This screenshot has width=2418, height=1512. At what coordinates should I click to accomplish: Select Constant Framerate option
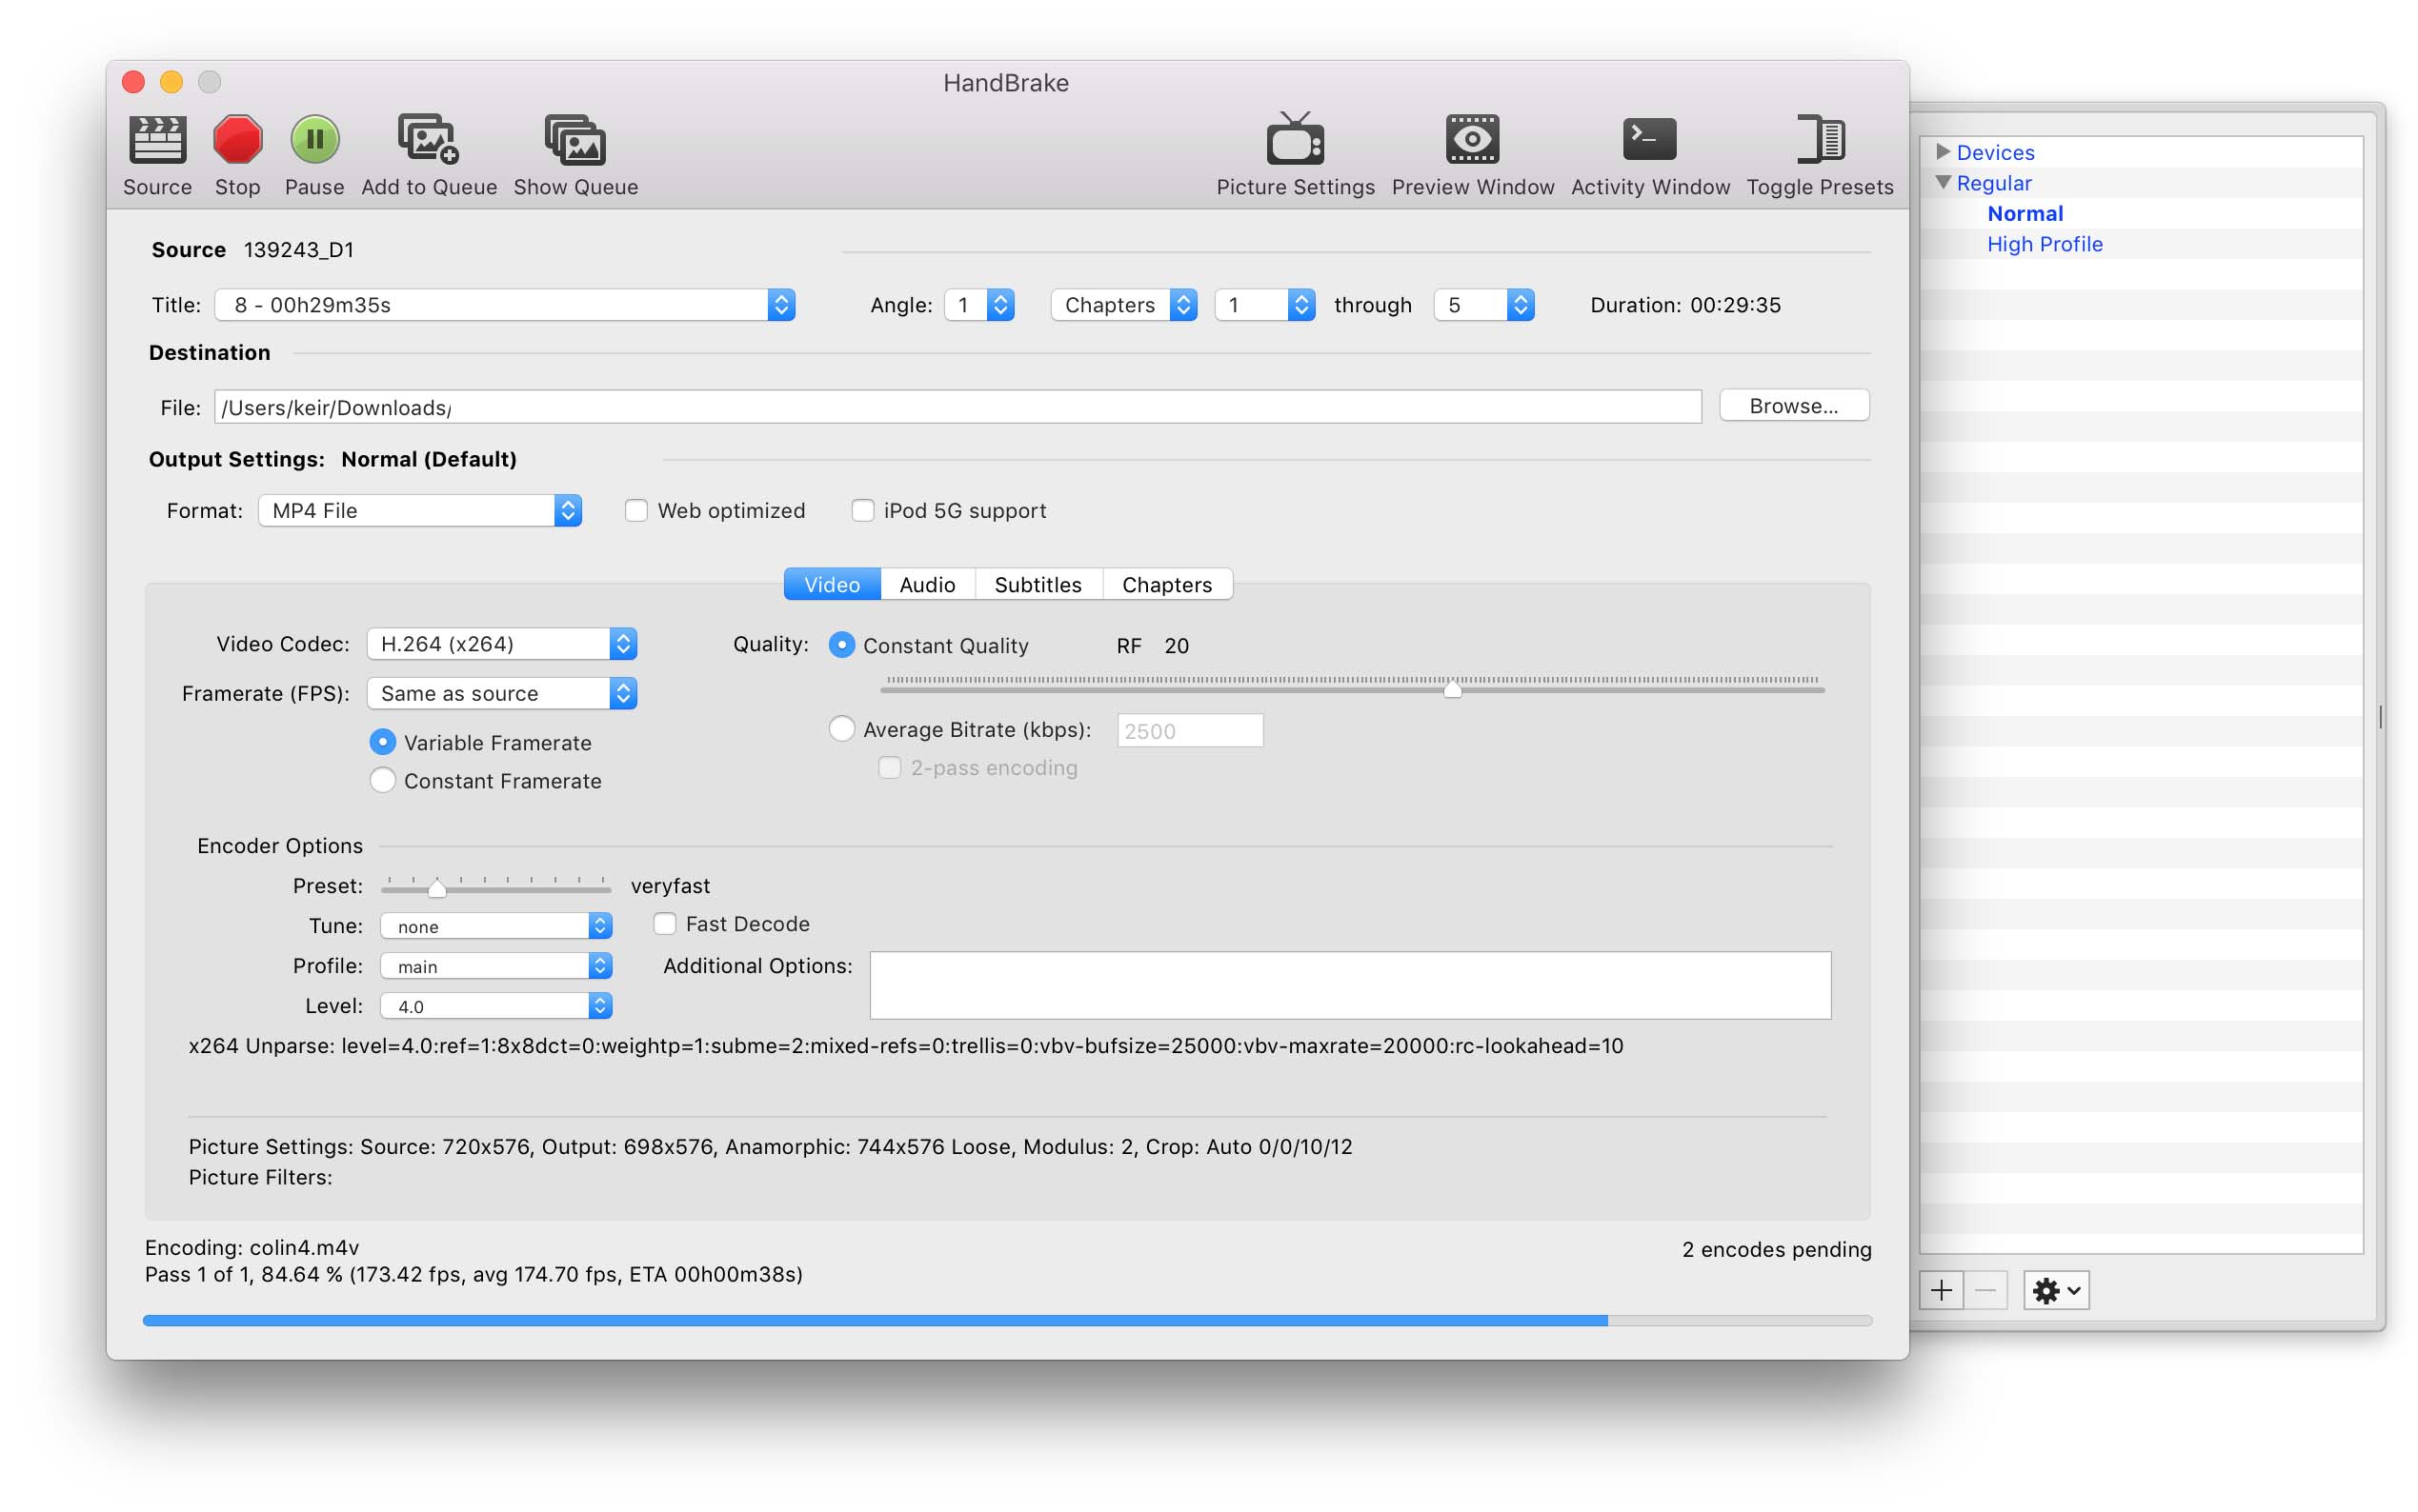click(x=382, y=780)
